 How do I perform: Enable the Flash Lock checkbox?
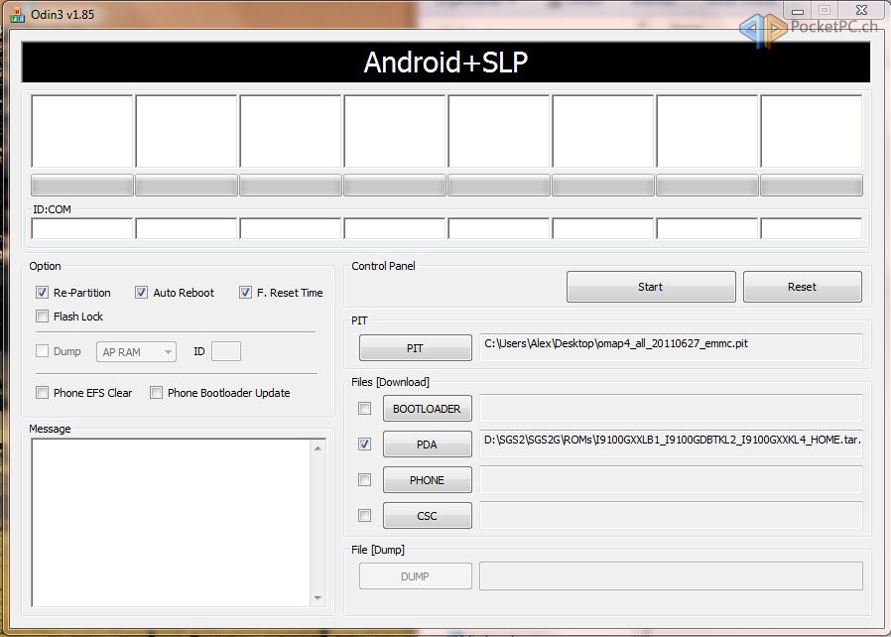click(42, 316)
